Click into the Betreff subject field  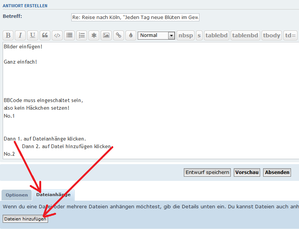pos(135,18)
